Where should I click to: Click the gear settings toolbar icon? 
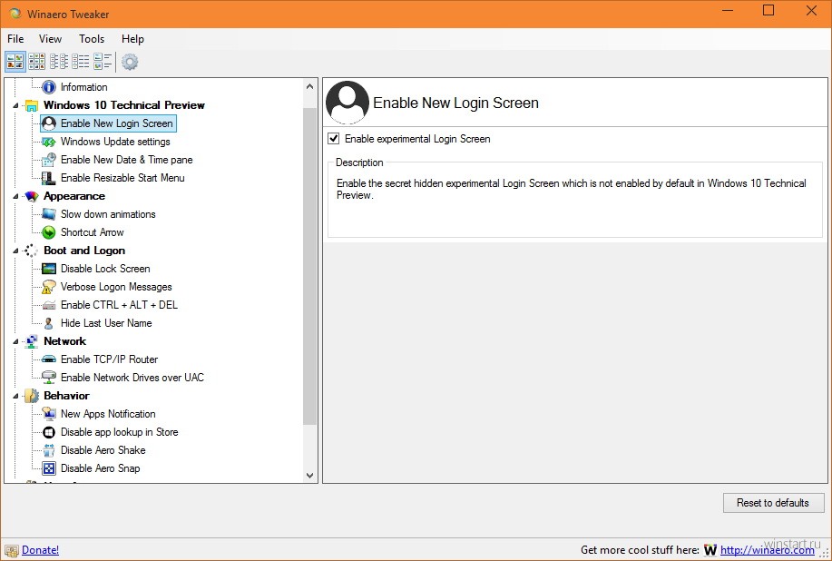(130, 62)
